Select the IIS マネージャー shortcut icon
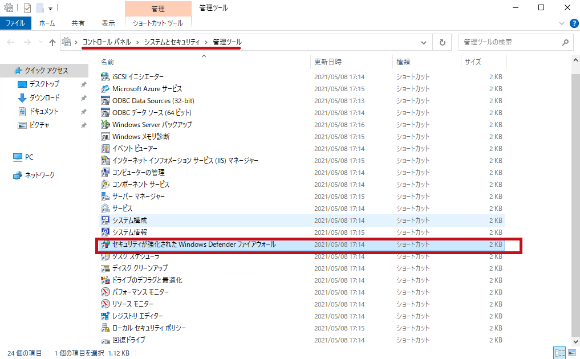Viewport: 580px width, 359px height. [x=105, y=161]
